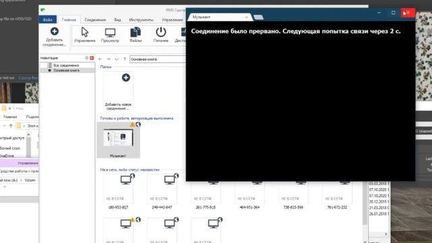Image resolution: width=432 pixels, height=243 pixels.
Task: Click the globe badge on connection 249-443-847
Action: point(176,175)
